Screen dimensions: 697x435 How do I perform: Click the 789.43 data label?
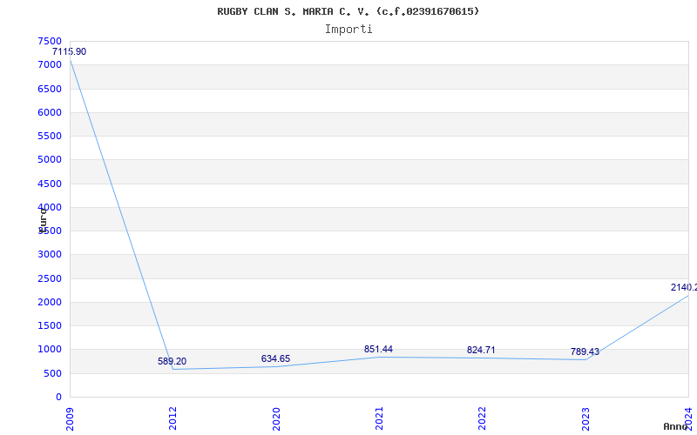point(584,351)
